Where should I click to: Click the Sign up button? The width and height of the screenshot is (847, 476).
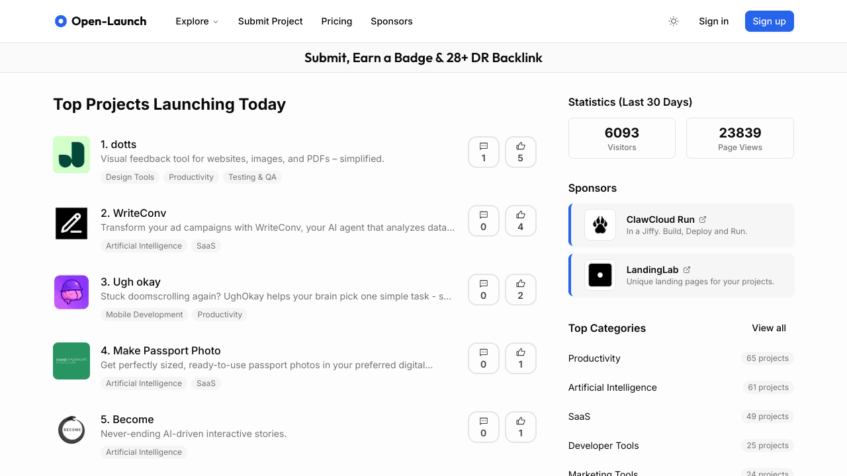tap(770, 21)
